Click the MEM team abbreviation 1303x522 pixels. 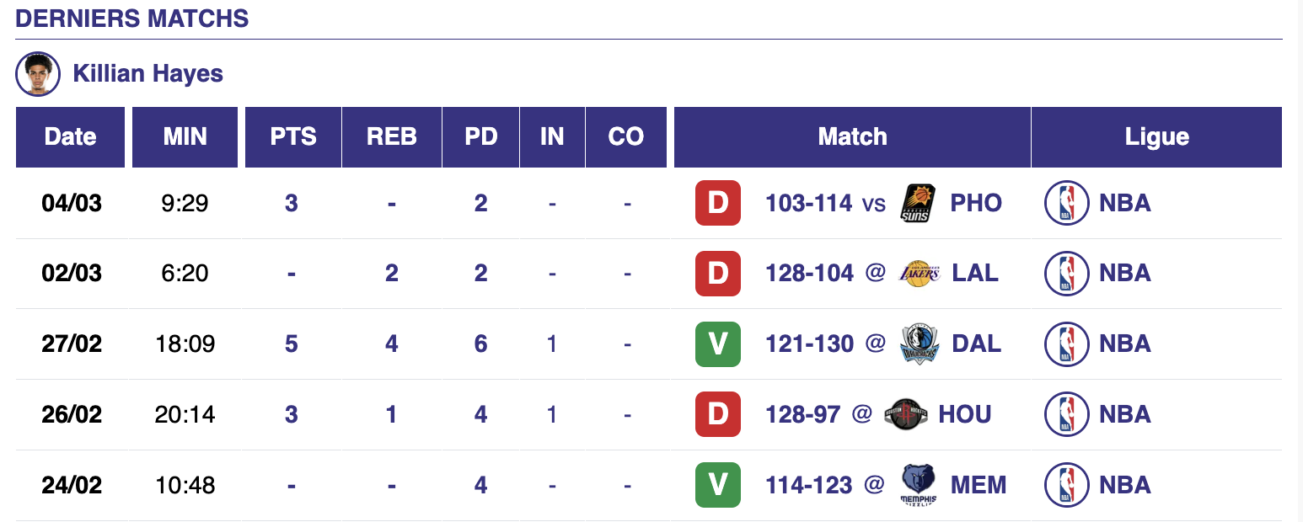pyautogui.click(x=978, y=485)
